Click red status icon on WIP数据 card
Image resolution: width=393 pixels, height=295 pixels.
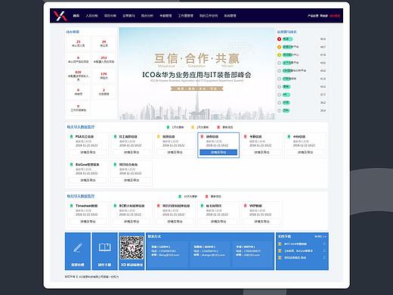245,206
